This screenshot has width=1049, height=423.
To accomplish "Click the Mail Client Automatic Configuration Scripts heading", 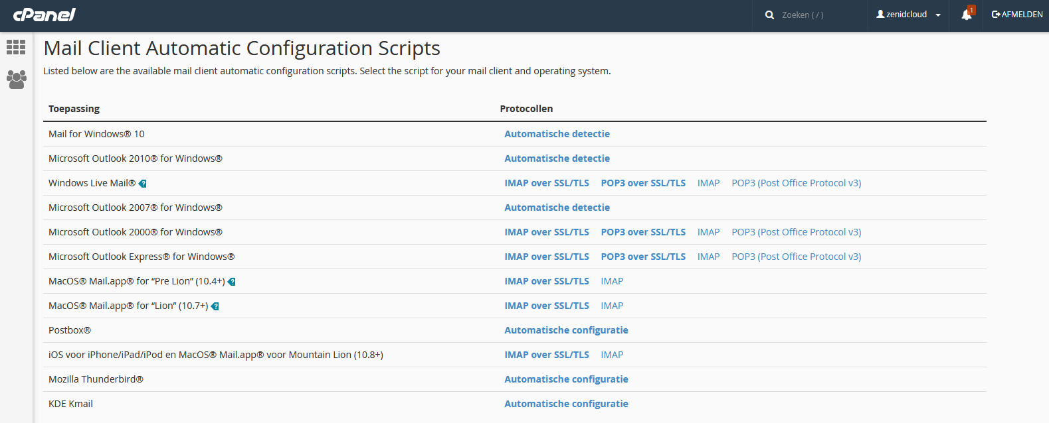I will [242, 48].
